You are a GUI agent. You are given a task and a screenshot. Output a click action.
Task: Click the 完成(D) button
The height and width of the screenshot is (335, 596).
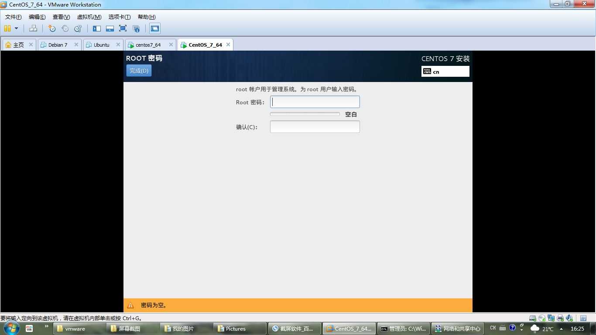pos(139,71)
